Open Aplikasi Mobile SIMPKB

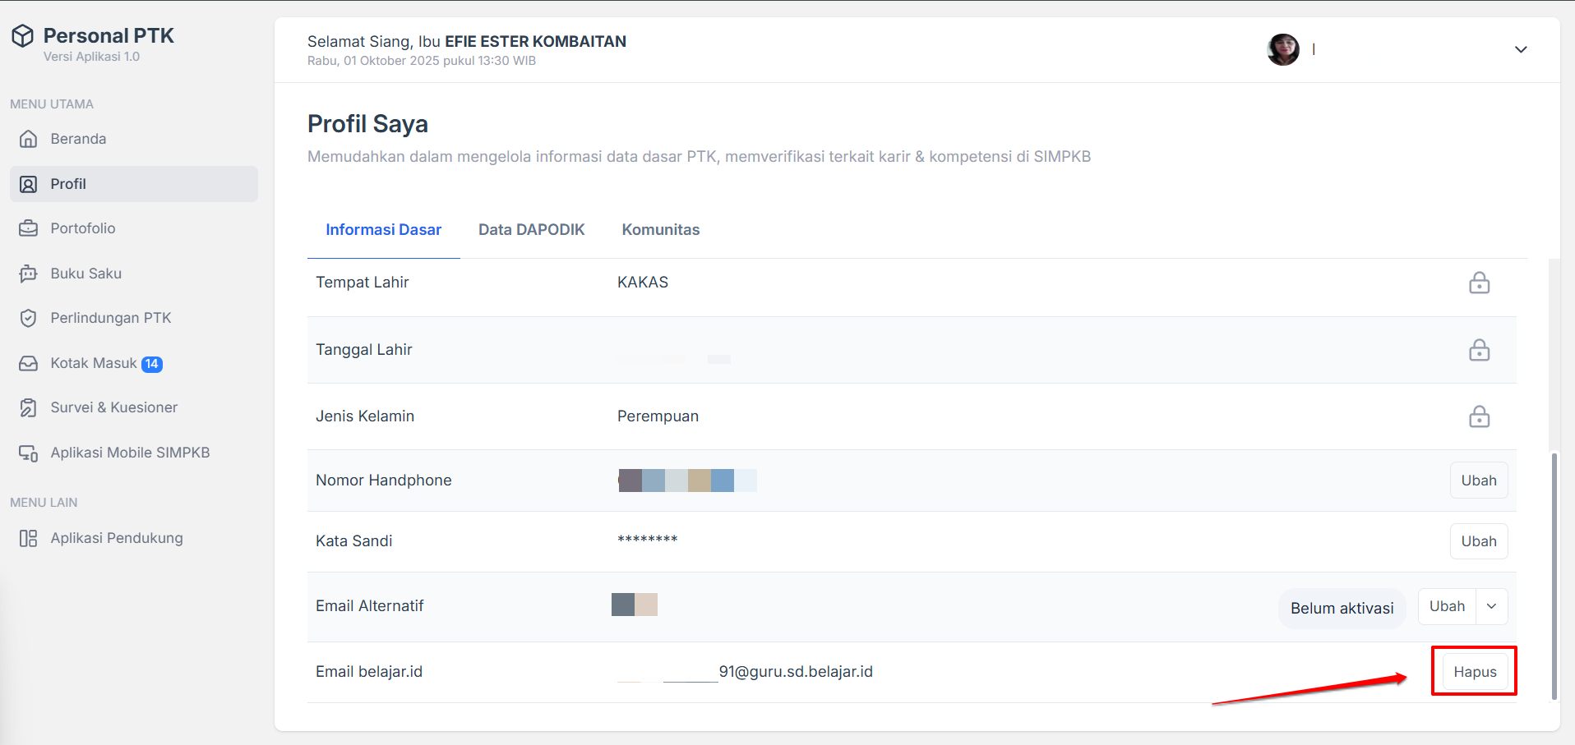[130, 453]
